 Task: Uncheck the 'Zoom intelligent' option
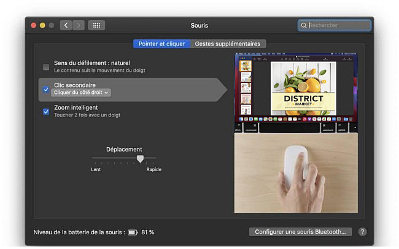click(x=46, y=111)
